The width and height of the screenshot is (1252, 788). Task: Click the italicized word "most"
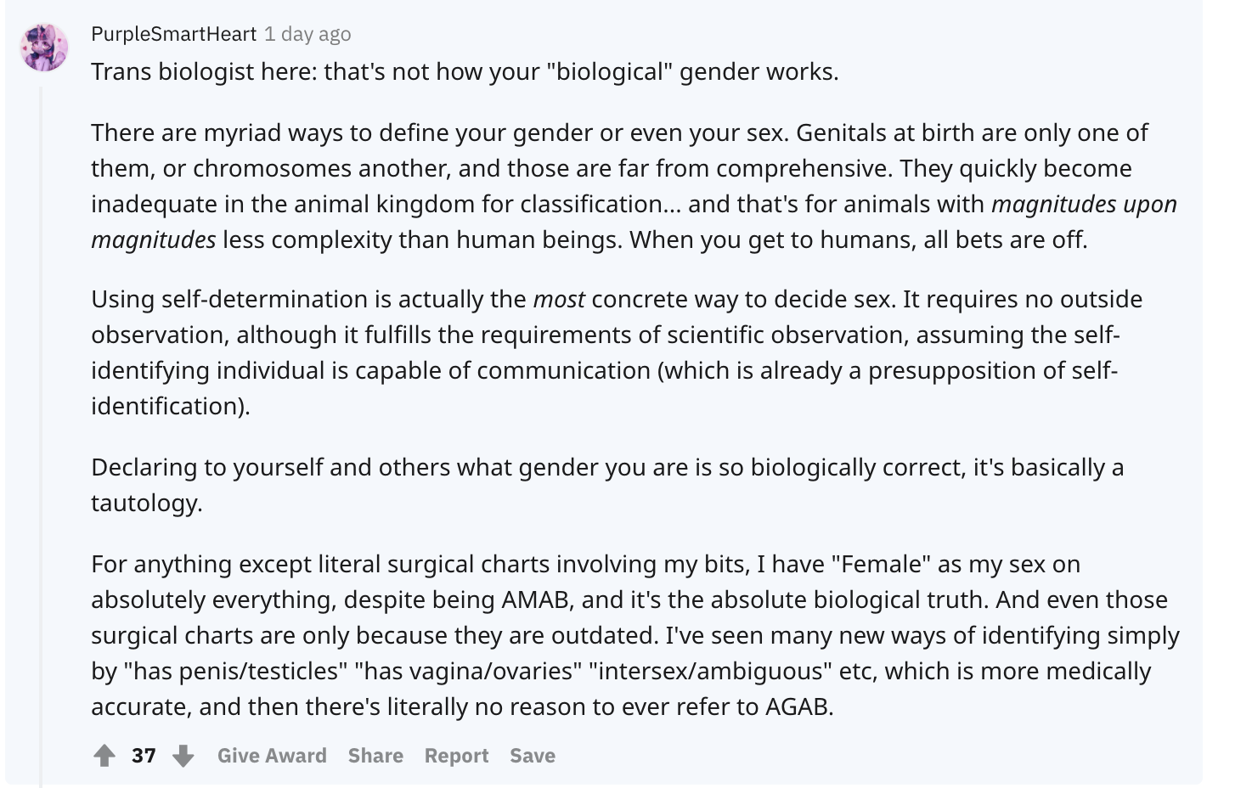pyautogui.click(x=559, y=299)
